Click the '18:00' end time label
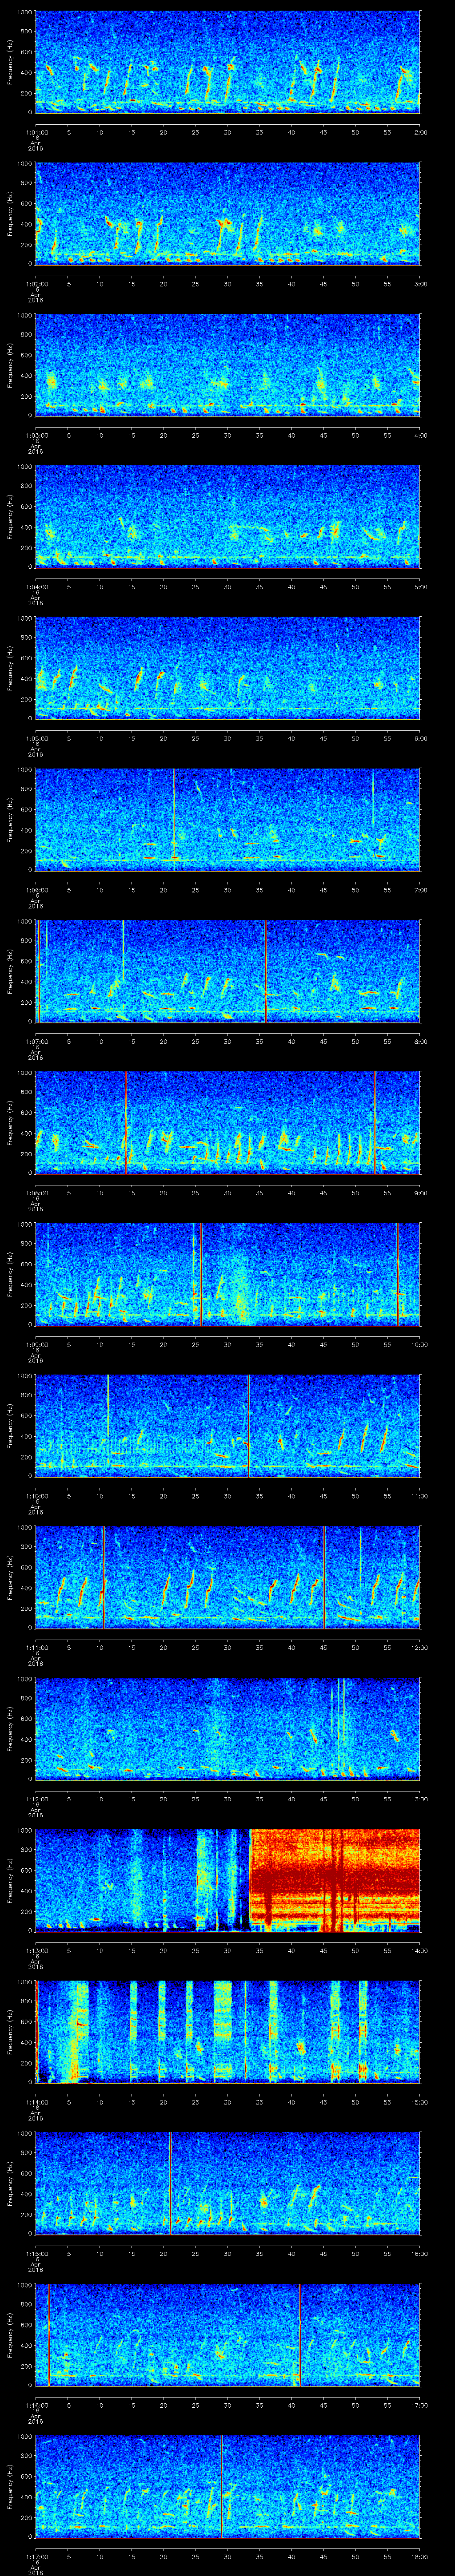 pos(419,2558)
